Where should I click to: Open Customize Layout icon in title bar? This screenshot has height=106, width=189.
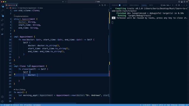(x=187, y=2)
